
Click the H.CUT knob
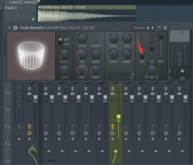click(64, 54)
